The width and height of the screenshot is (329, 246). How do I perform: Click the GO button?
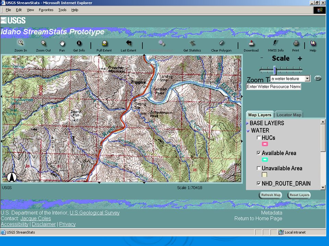318,78
